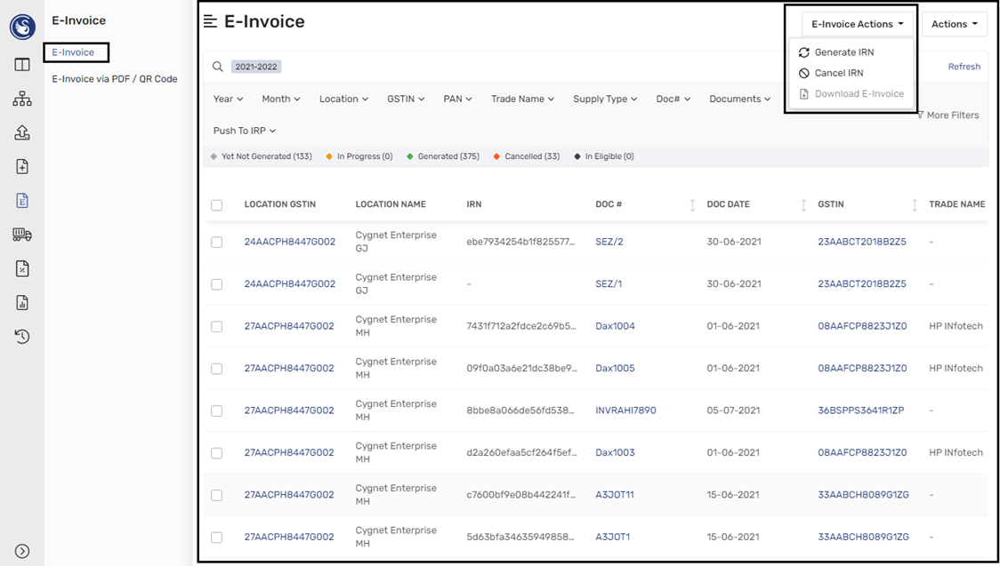Open document link A3J0T11
This screenshot has height=566, width=1000.
pyautogui.click(x=615, y=495)
